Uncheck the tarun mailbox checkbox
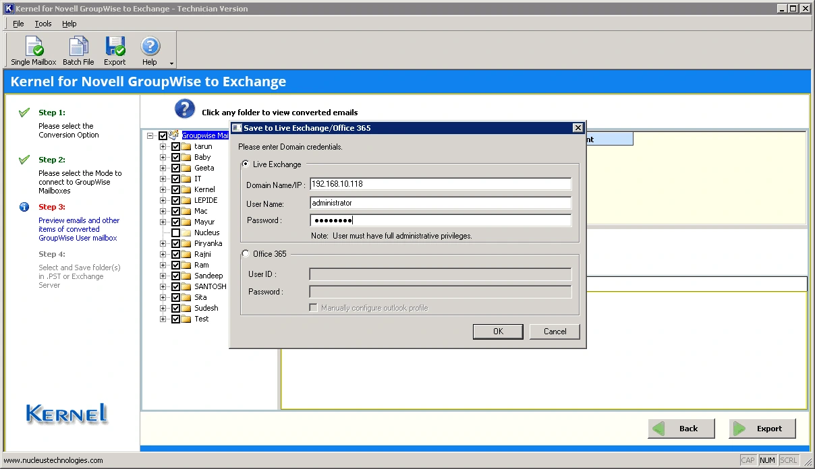The height and width of the screenshot is (469, 815). 176,146
